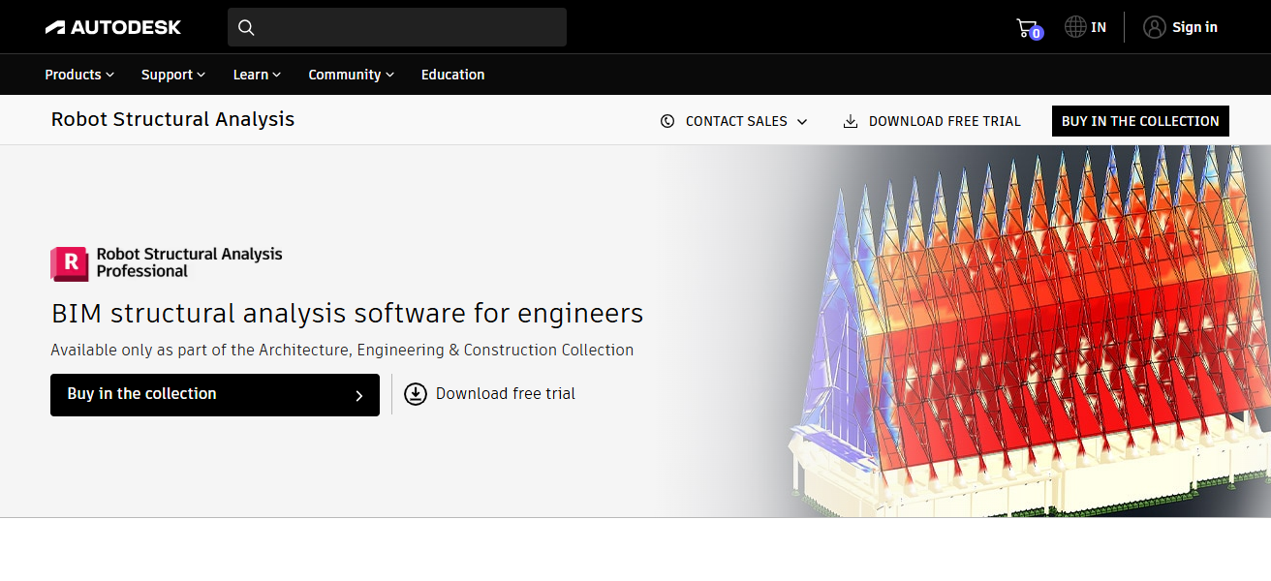Open the shopping cart icon
Image resolution: width=1271 pixels, height=581 pixels.
click(x=1026, y=27)
